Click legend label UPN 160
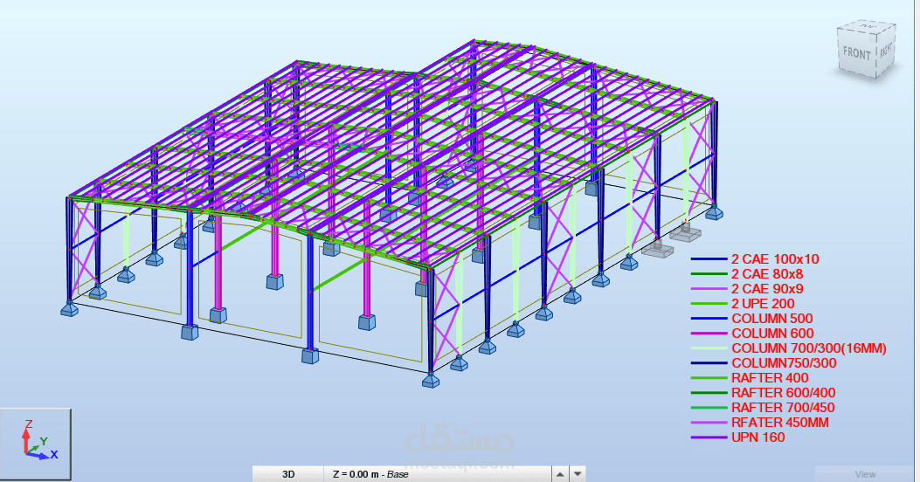Image resolution: width=920 pixels, height=482 pixels. [x=758, y=437]
